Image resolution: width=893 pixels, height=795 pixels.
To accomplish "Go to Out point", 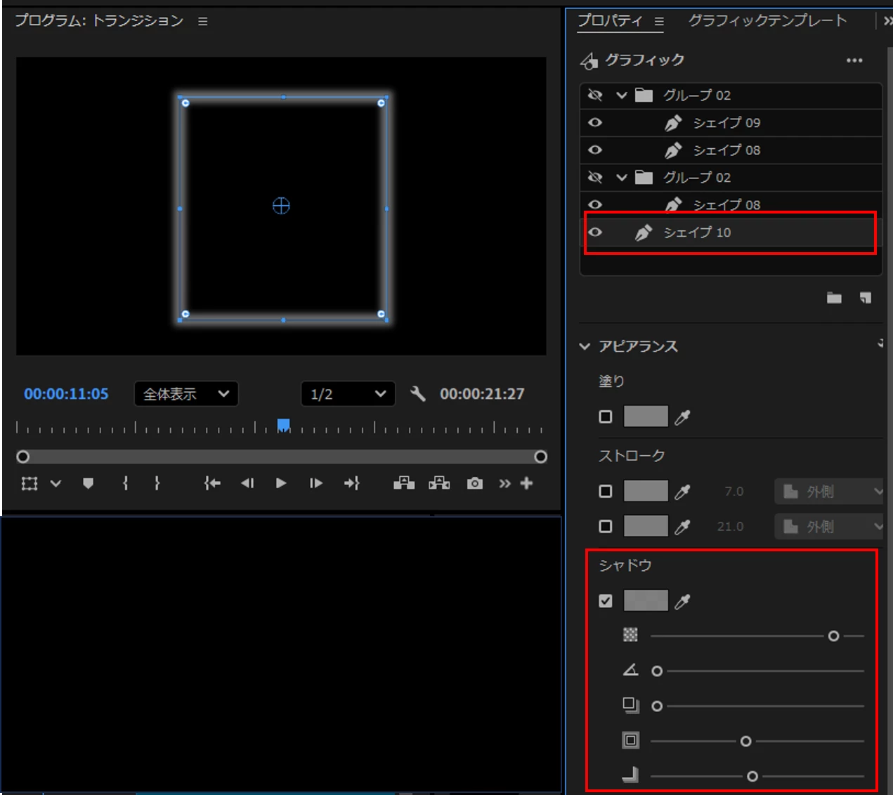I will (x=352, y=483).
